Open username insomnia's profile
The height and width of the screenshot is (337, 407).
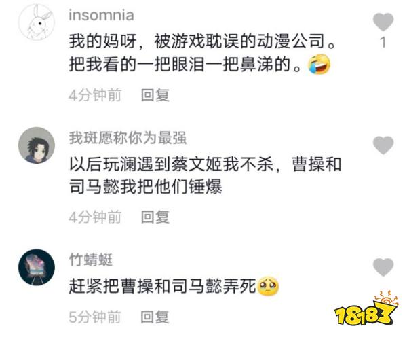click(101, 15)
